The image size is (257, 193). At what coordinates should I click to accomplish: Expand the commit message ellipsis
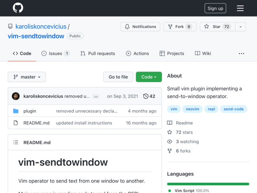96,96
